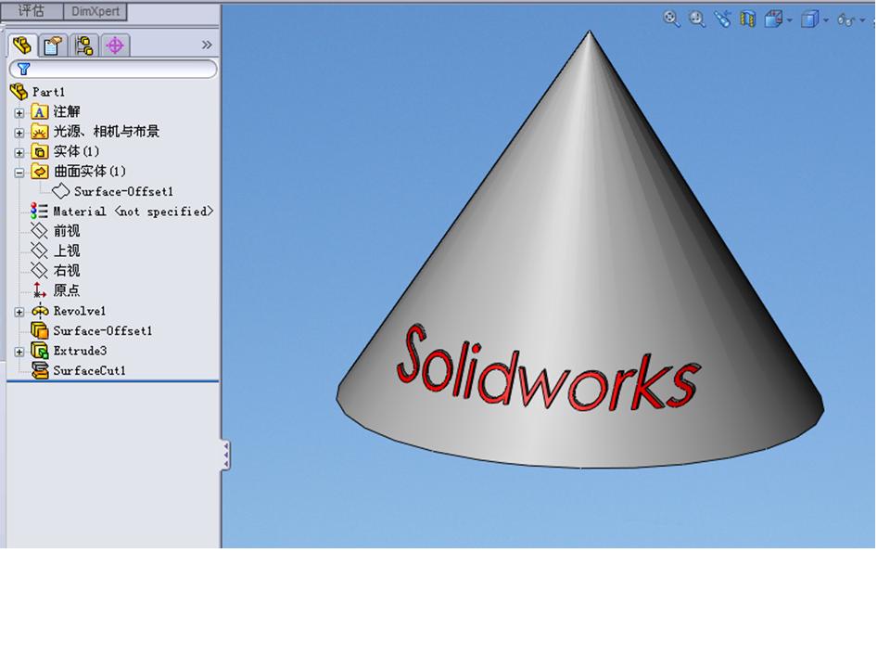Image resolution: width=890 pixels, height=668 pixels.
Task: Click the Previous View icon
Action: [x=722, y=19]
